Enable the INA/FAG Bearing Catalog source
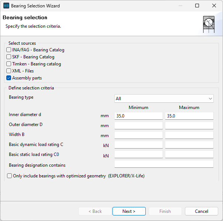The image size is (223, 221). coord(9,50)
